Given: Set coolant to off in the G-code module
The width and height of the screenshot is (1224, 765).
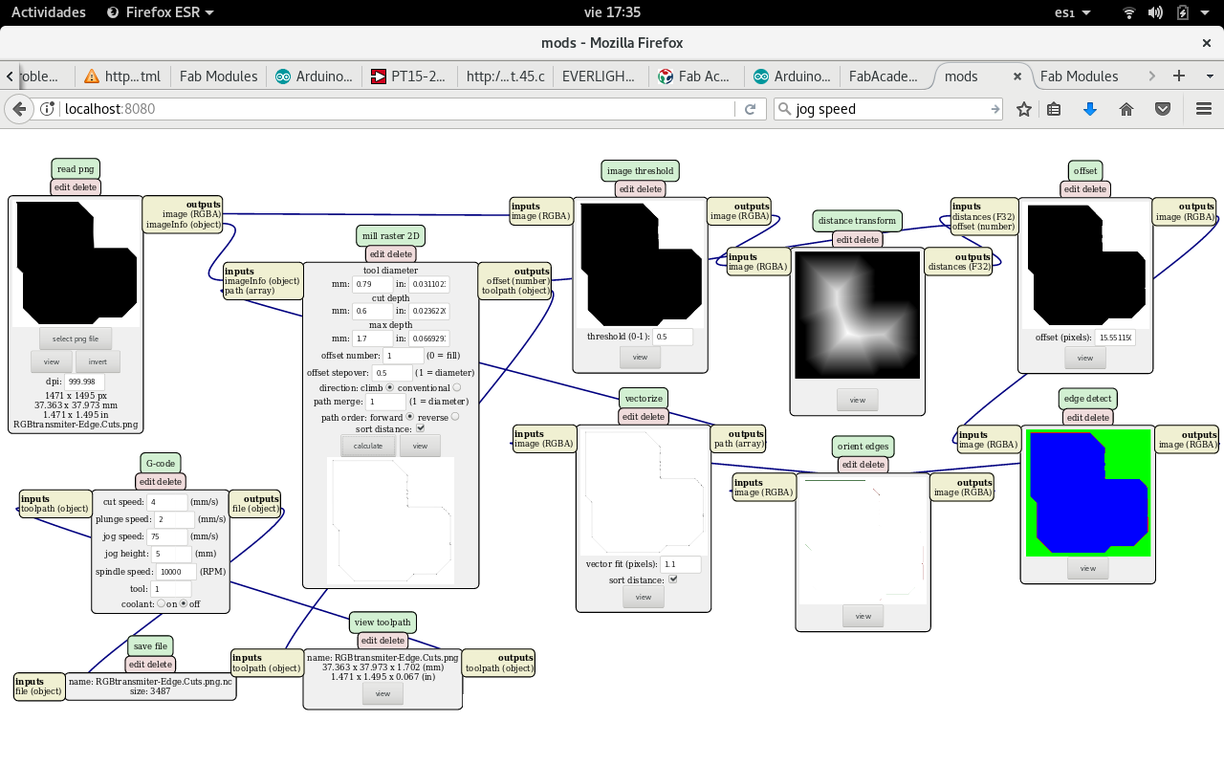Looking at the screenshot, I should tap(184, 604).
